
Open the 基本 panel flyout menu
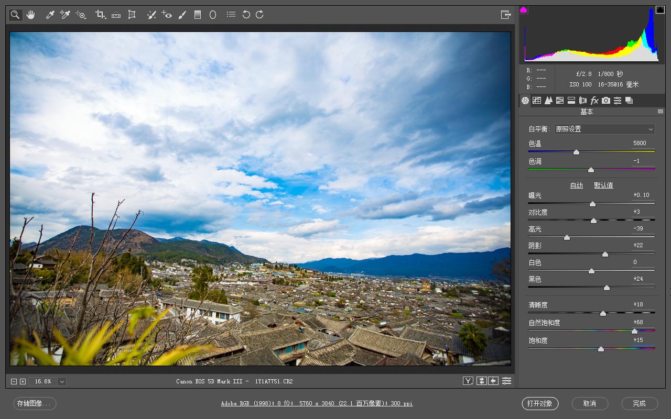click(661, 112)
